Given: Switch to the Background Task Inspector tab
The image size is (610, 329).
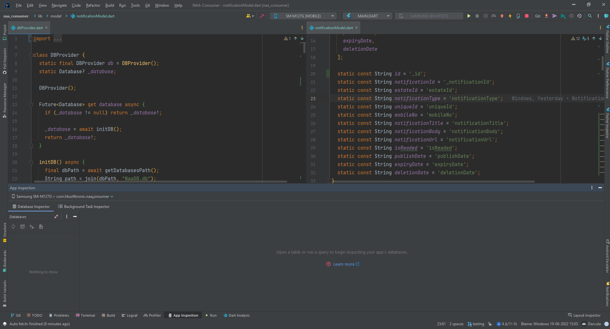Looking at the screenshot, I should [x=84, y=207].
